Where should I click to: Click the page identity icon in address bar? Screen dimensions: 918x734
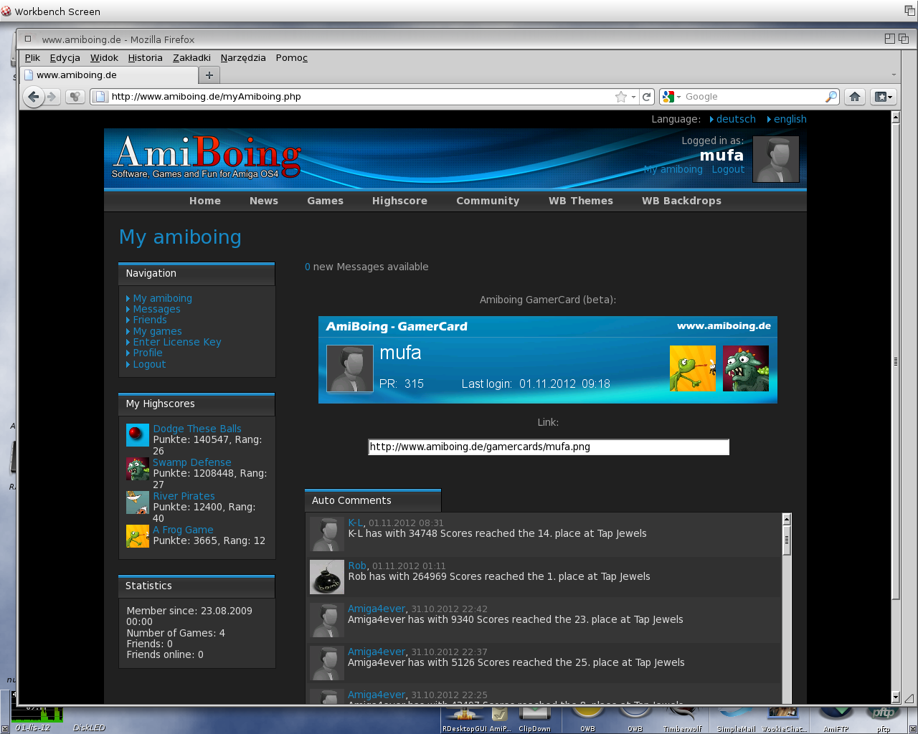pos(100,97)
